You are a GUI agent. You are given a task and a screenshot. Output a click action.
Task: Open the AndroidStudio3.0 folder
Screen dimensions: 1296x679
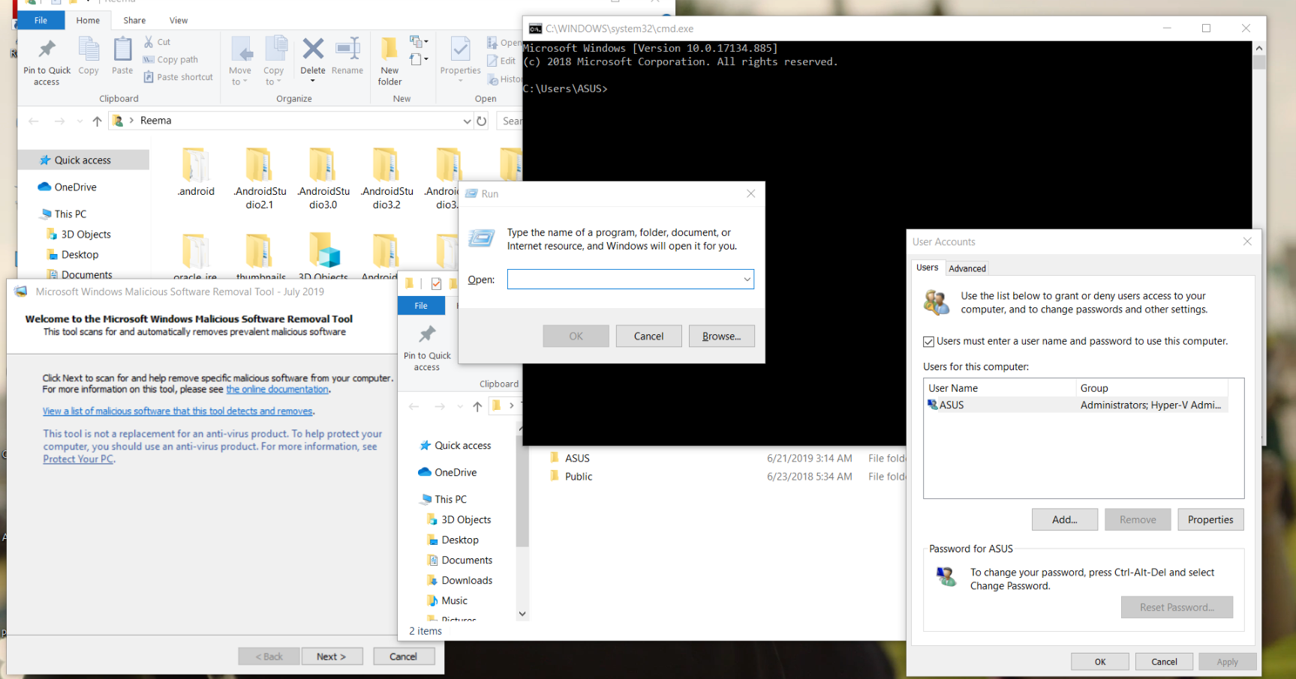[x=323, y=178]
